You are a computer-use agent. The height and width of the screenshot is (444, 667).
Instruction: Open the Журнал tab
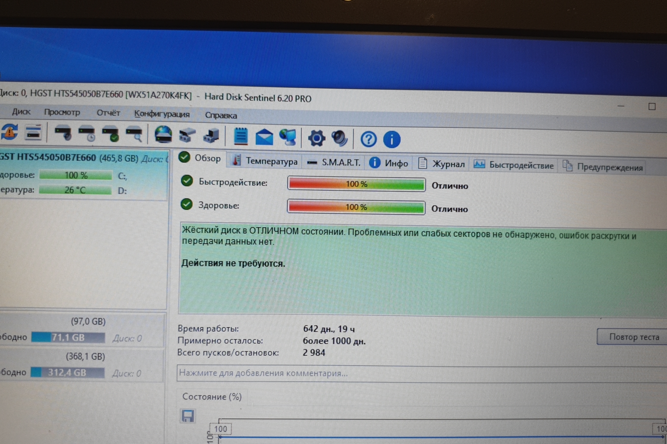coord(442,164)
